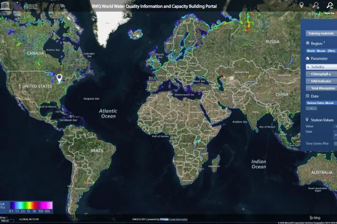Click the zoom-out magnifier icon

(330, 6)
